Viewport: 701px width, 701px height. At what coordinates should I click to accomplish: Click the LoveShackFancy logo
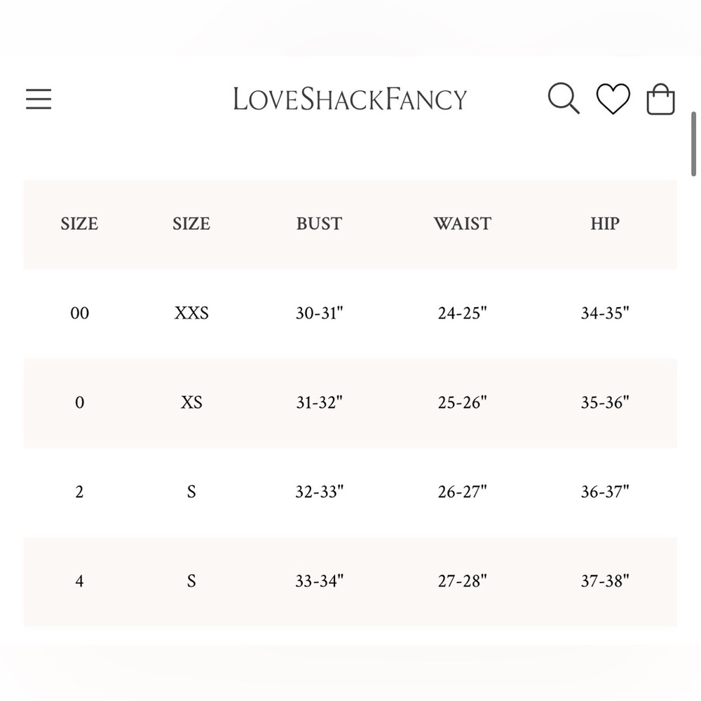point(350,100)
